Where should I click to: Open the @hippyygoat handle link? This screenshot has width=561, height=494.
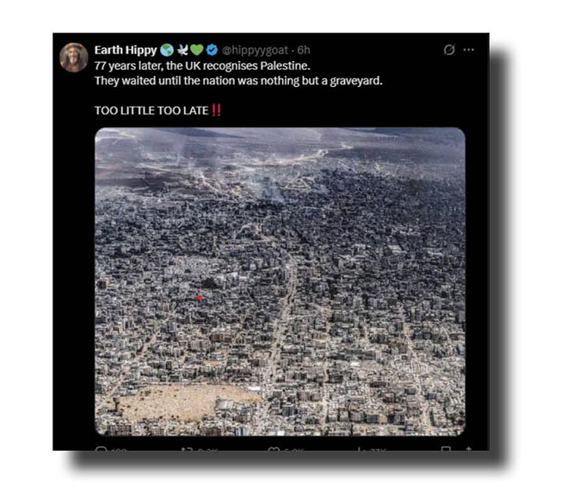pos(255,50)
